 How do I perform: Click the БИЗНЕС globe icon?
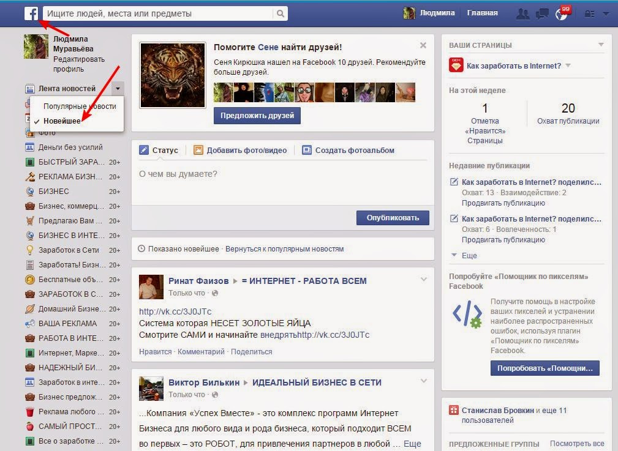[29, 192]
